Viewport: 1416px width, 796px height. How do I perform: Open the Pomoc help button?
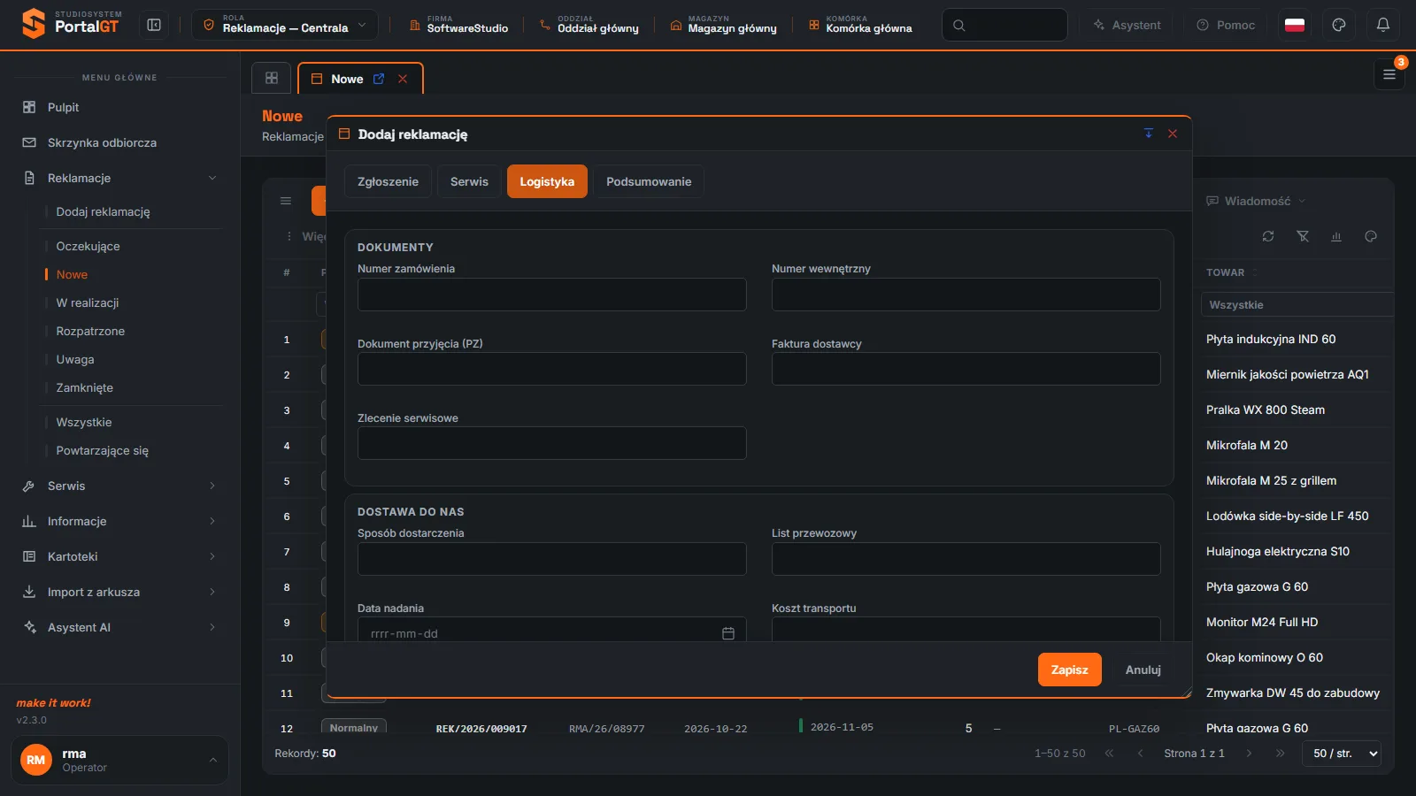tap(1226, 25)
